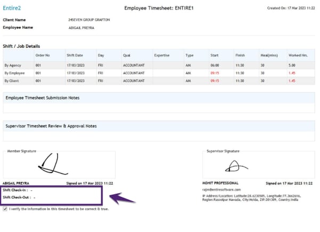
Task: Click the Order No column header
Action: pyautogui.click(x=43, y=55)
